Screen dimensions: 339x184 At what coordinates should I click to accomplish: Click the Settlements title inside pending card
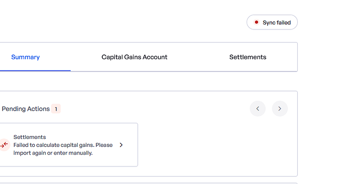coord(29,137)
